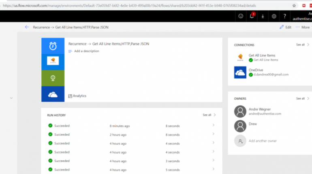Expand the 4 hours ago 5 seconds run chevron
This screenshot has width=312, height=174.
point(213,169)
